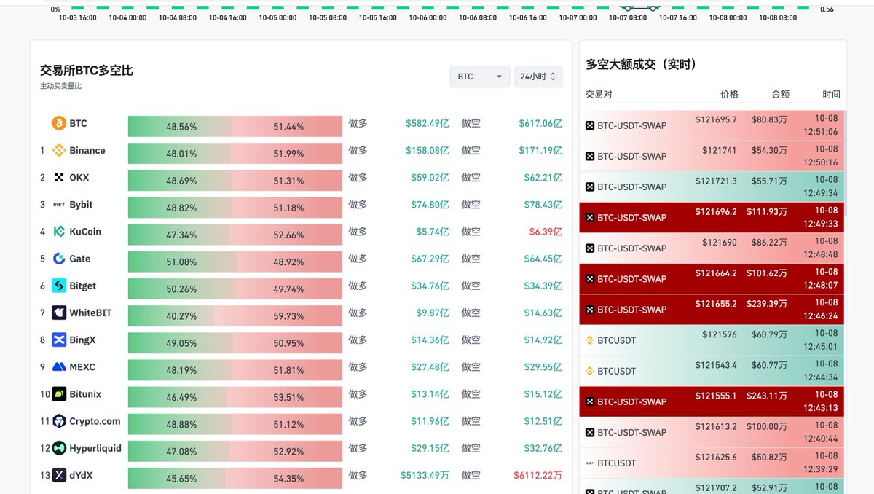Screen dimensions: 874x494
Task: Click OKX icon on the 12:50:16 trade row
Action: (590, 156)
